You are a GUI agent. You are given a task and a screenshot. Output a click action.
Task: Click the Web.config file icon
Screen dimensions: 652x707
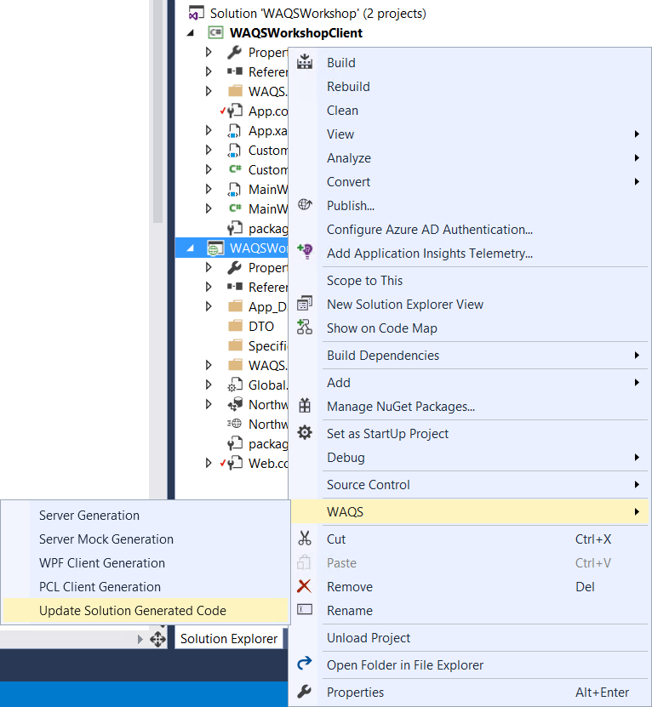tap(235, 463)
